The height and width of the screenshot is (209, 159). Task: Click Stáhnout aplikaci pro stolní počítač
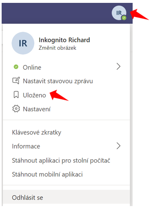tap(66, 161)
